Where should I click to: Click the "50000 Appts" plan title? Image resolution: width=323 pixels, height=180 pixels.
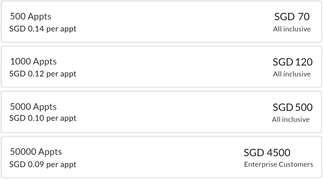(x=36, y=152)
